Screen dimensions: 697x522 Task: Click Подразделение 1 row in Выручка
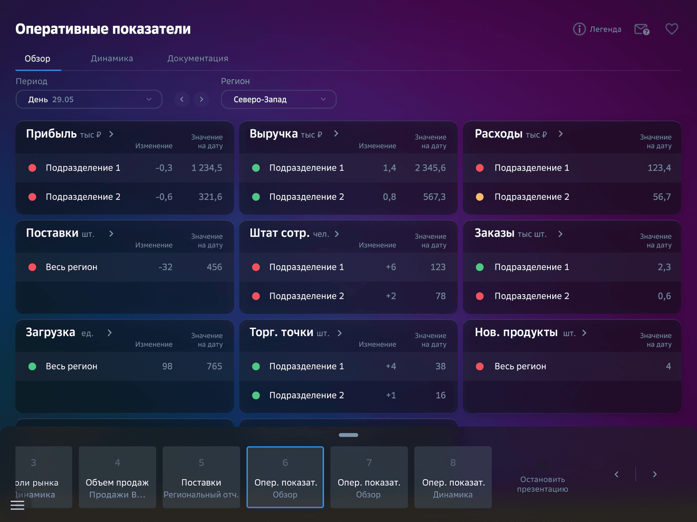348,168
